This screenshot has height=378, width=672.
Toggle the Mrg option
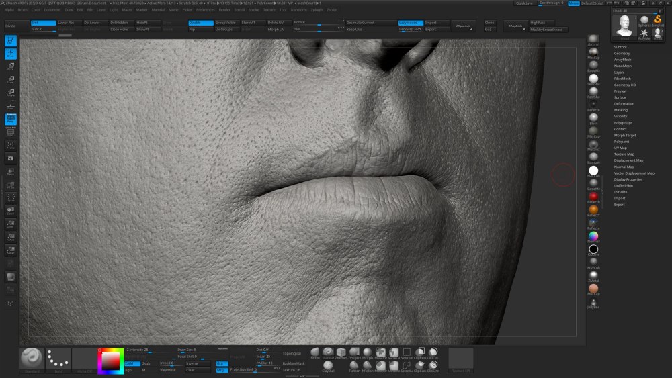coord(222,370)
